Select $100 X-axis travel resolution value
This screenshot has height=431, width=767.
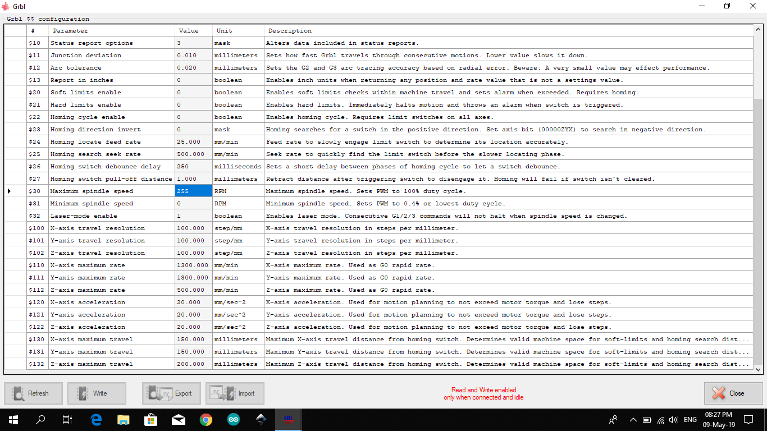tap(193, 228)
